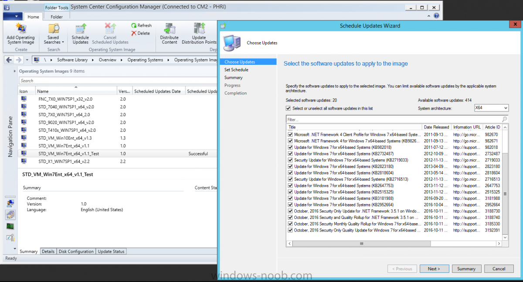
Task: Sort updates by the Article ID column
Action: [x=492, y=127]
